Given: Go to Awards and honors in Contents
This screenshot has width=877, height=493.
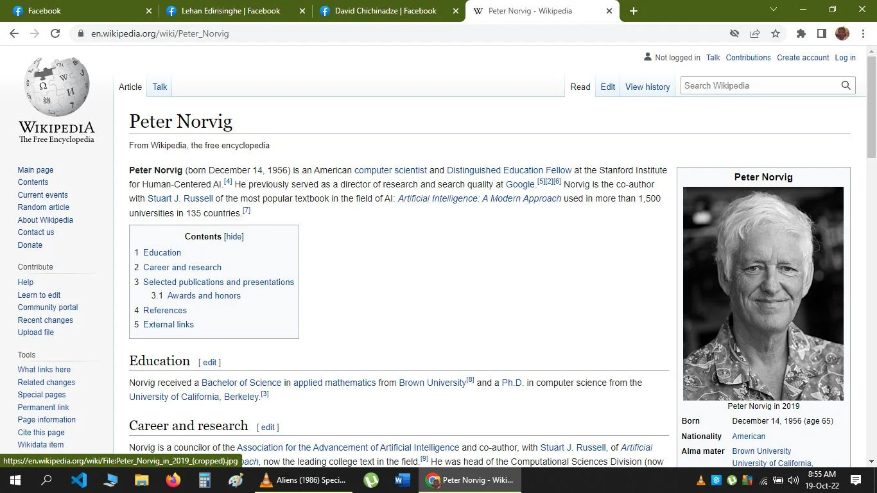Looking at the screenshot, I should tap(204, 295).
